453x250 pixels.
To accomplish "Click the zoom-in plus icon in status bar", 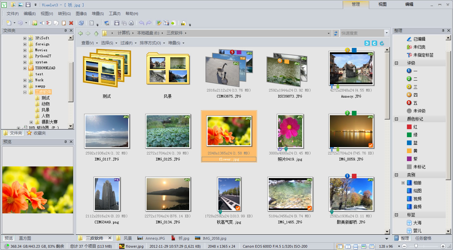I will [443, 246].
